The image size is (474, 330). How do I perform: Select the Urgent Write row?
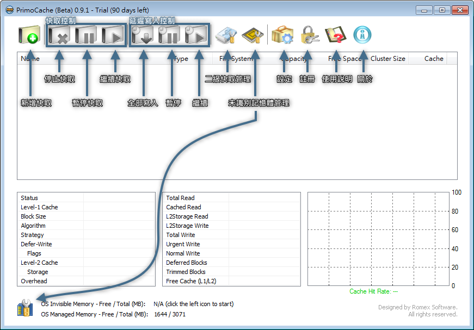pos(232,244)
